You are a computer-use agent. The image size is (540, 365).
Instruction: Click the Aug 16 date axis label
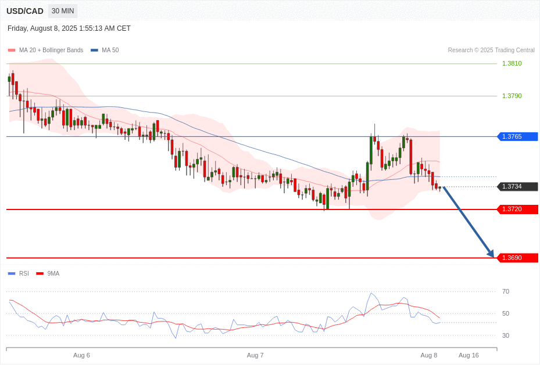coord(469,355)
